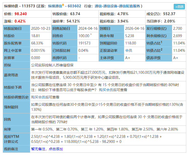Click the 到期赎回价 value 118.00

click(x=130, y=43)
